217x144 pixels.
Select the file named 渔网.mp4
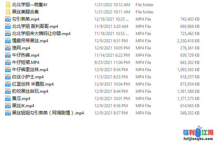click(x=21, y=48)
